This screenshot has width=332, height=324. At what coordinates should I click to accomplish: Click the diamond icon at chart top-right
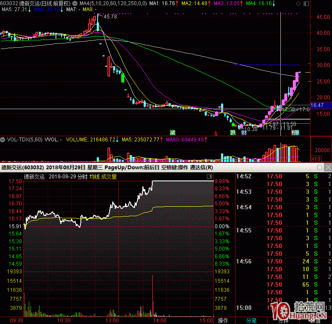[x=298, y=3]
